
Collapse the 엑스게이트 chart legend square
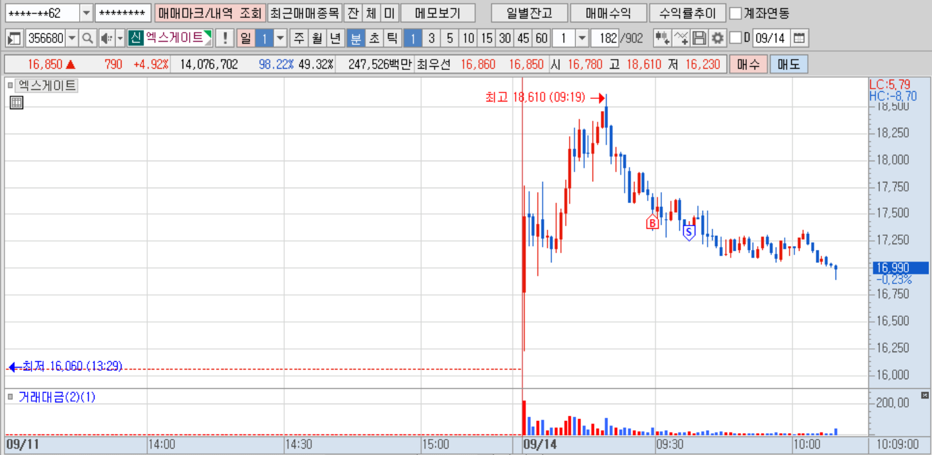click(x=10, y=85)
